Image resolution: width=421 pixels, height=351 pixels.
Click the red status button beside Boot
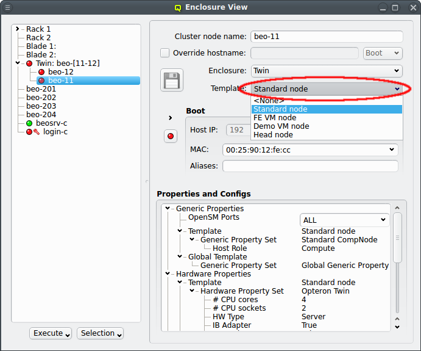[171, 136]
